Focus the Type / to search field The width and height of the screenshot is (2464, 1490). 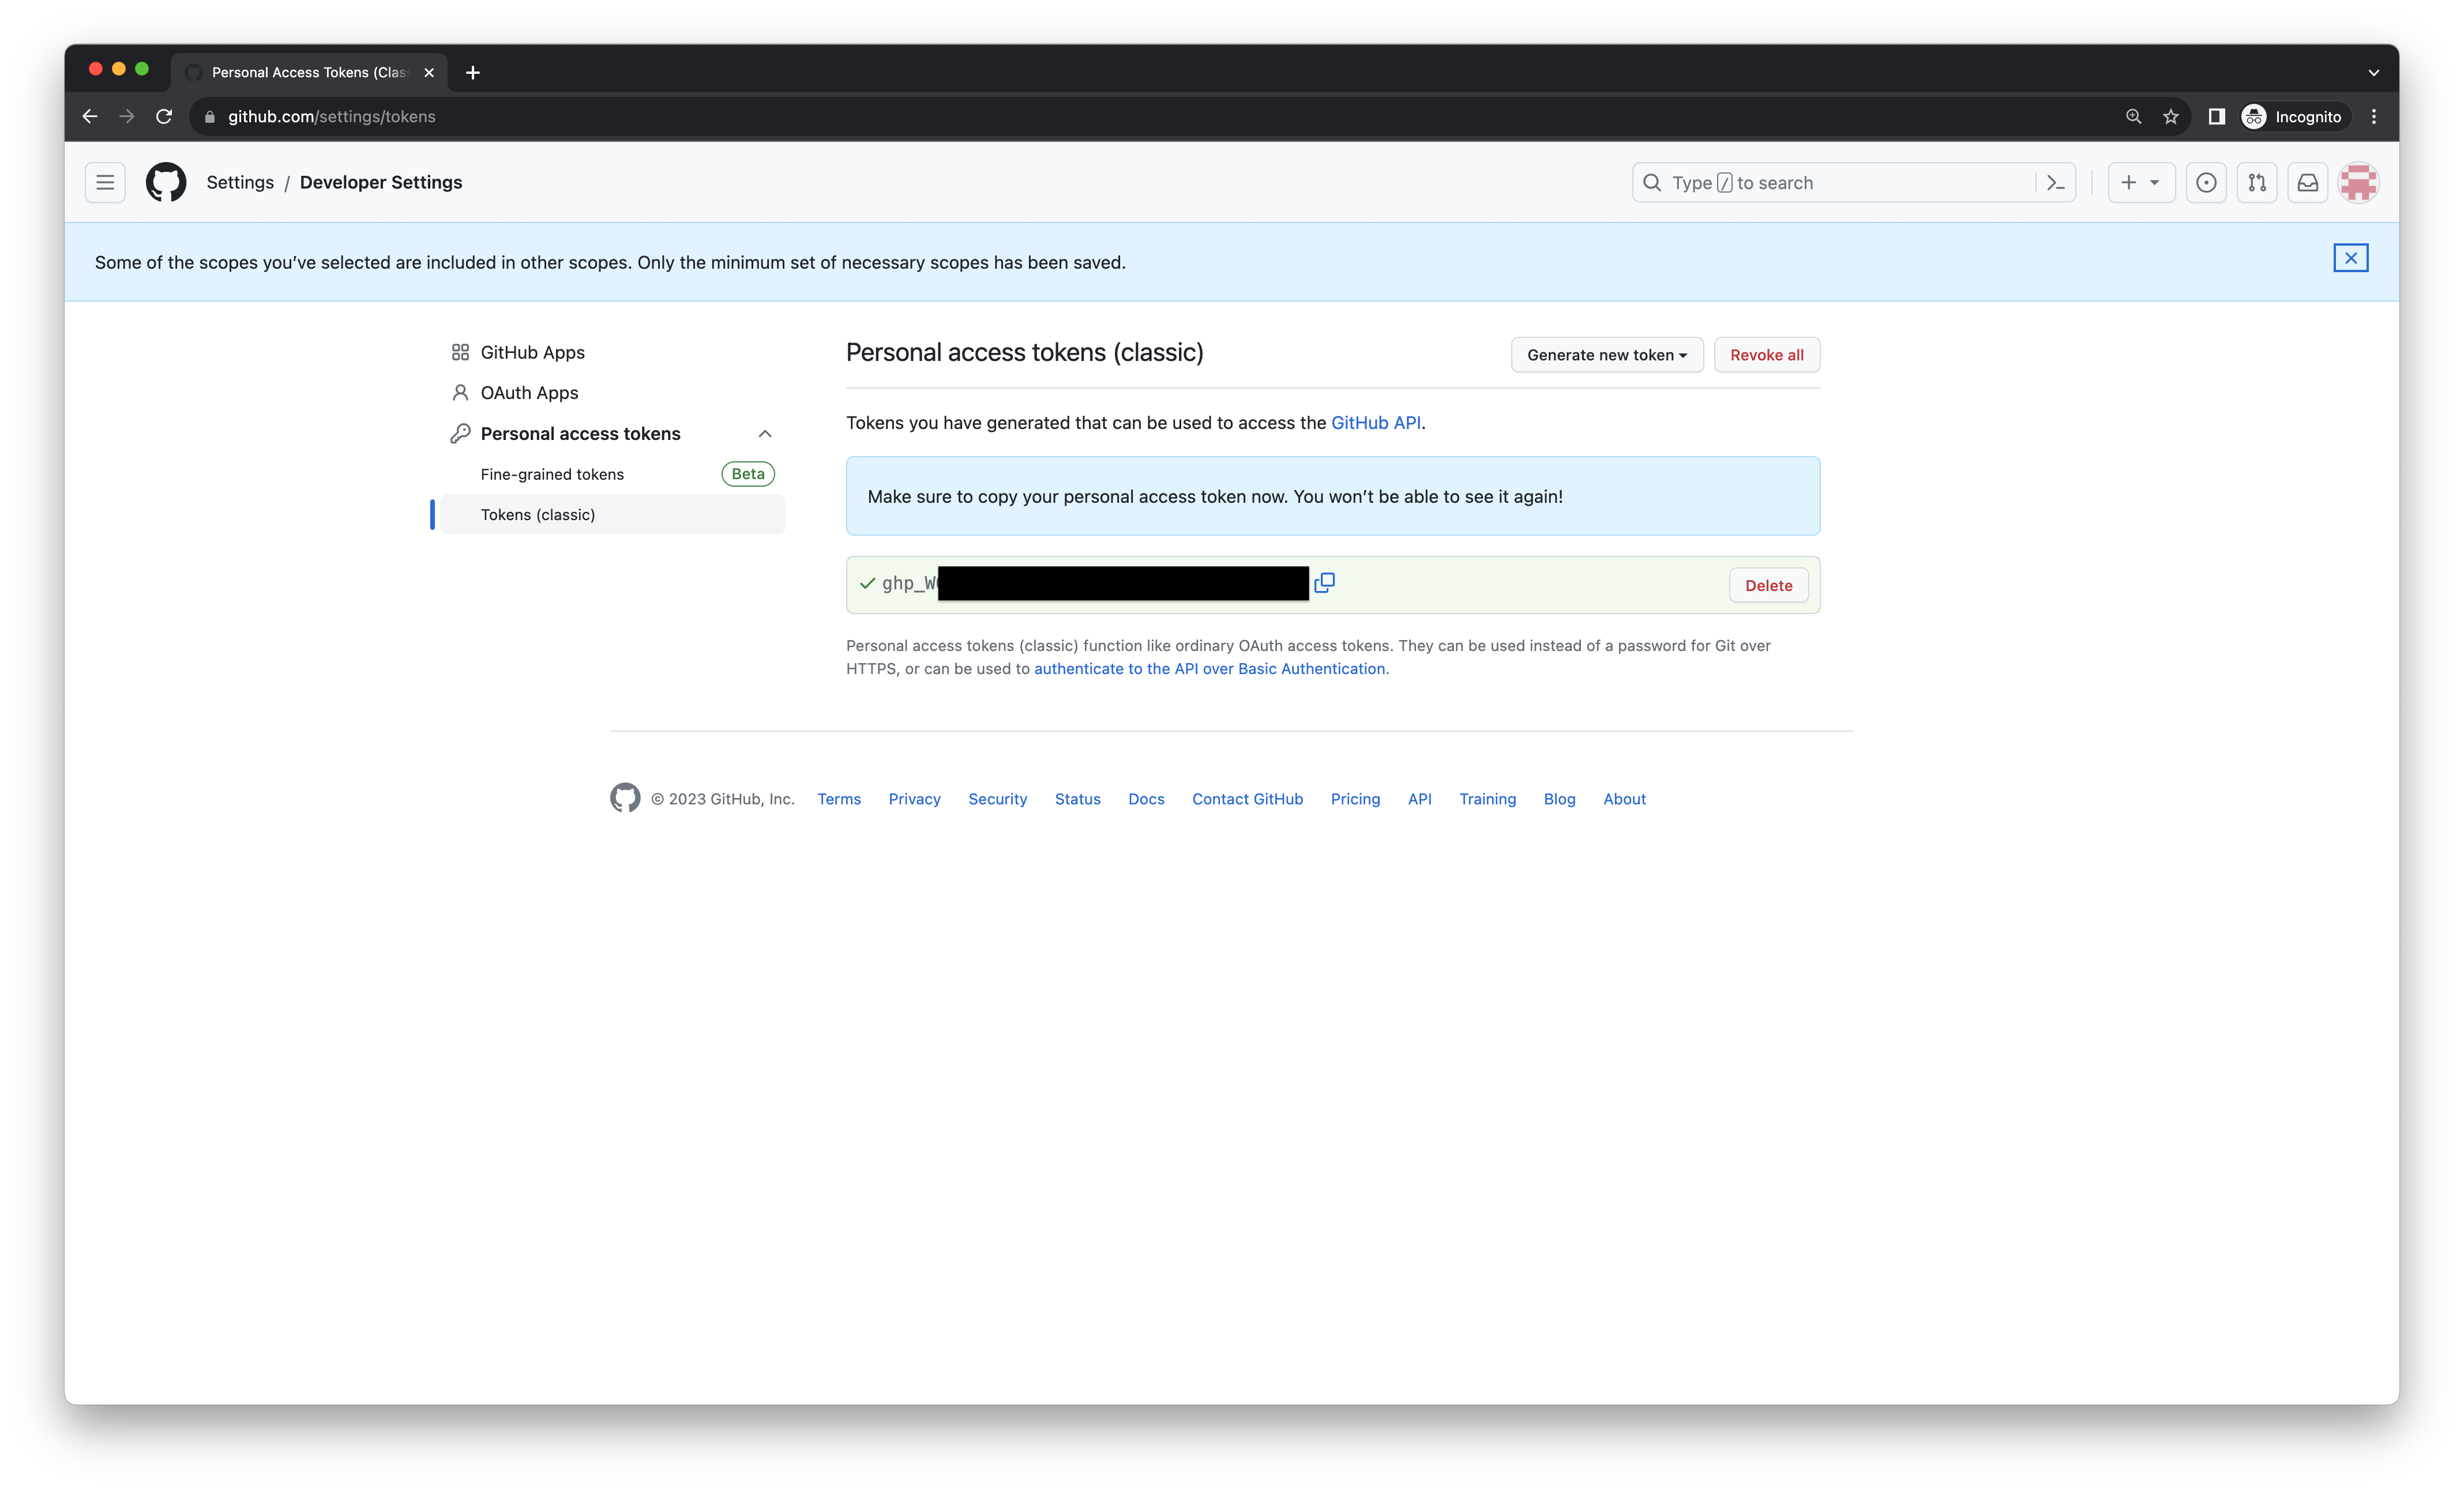1854,183
